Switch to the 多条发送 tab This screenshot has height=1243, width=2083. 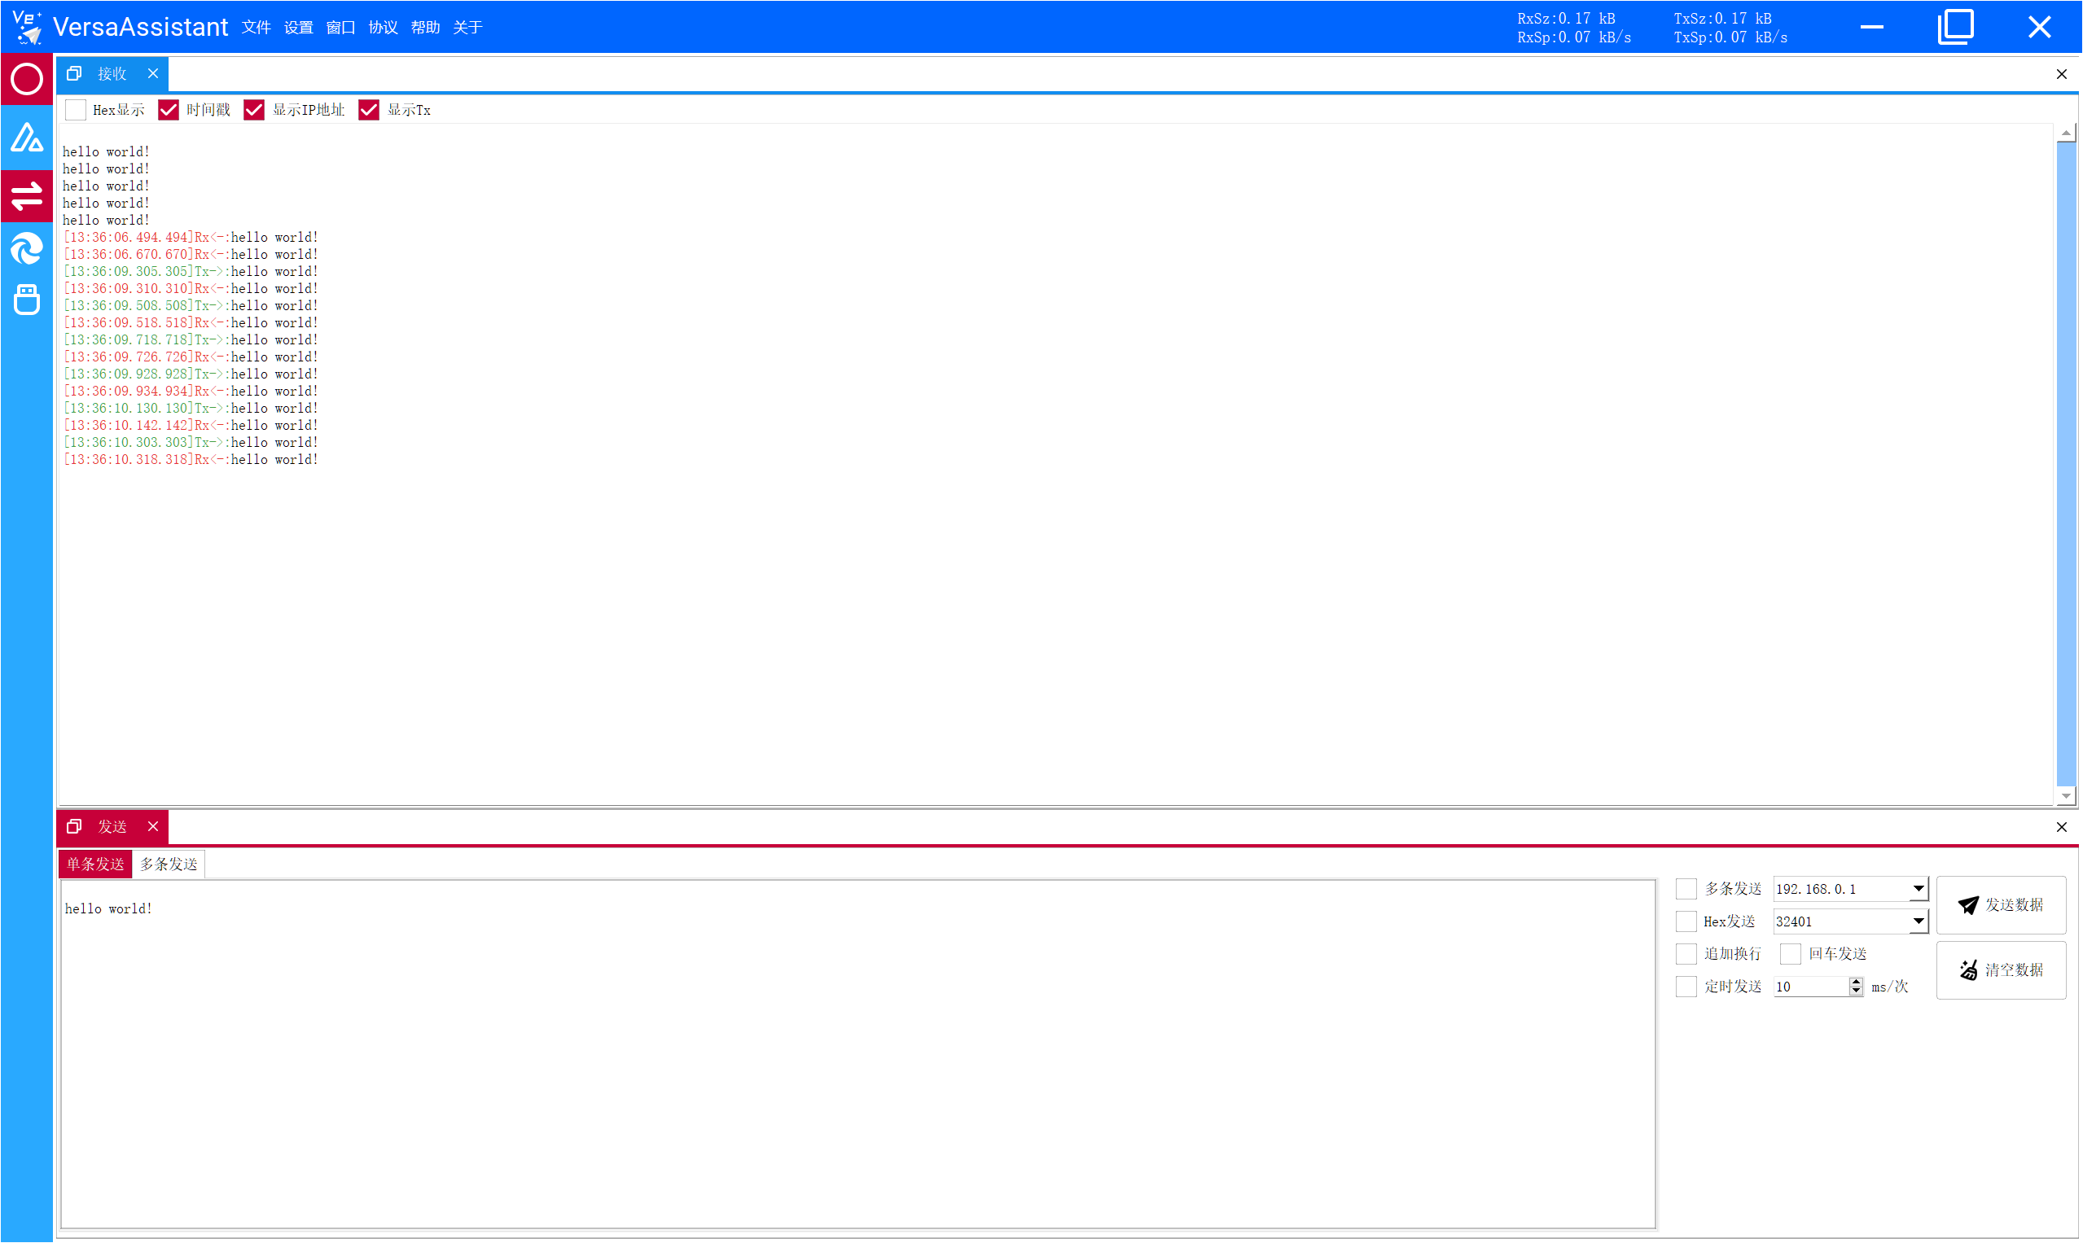(169, 864)
